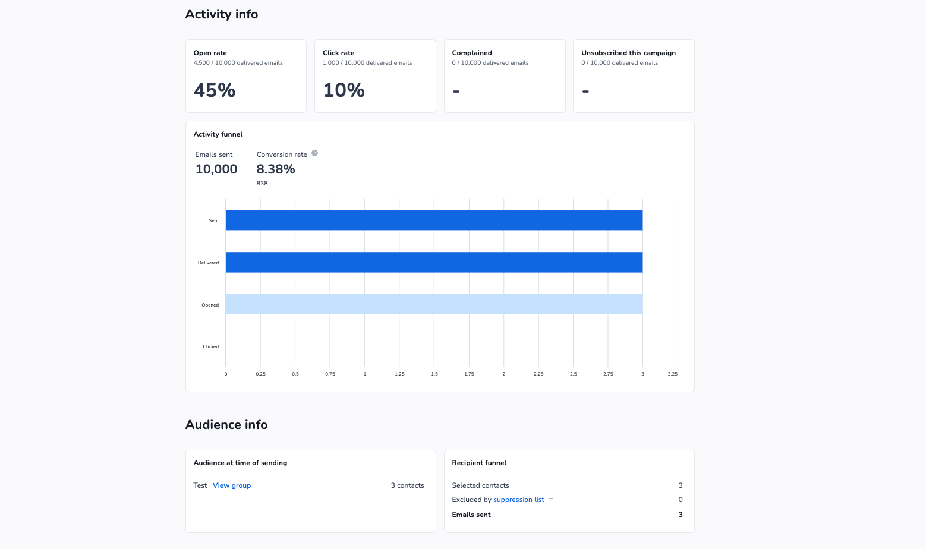Click the Conversion rate 8.38% value
This screenshot has height=549, width=926.
[x=276, y=169]
